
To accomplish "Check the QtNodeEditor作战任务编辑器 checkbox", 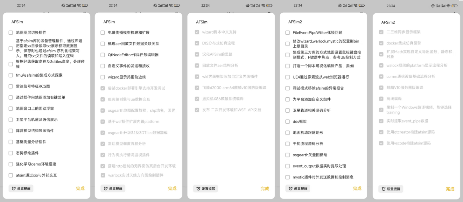I will [x=102, y=55].
